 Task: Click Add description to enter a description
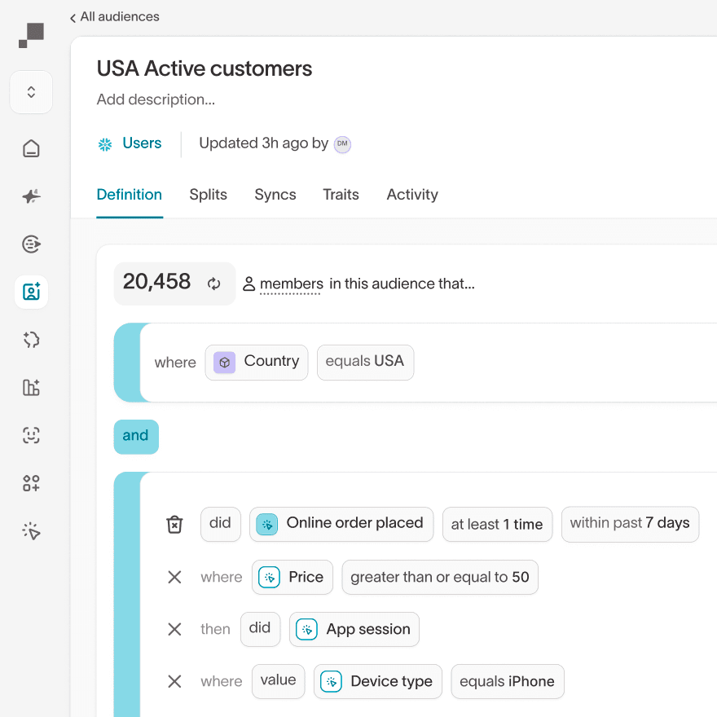coord(156,99)
